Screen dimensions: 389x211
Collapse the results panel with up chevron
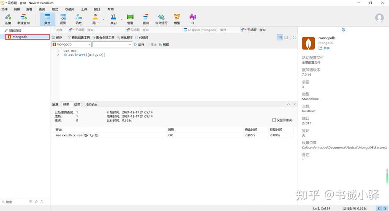tap(288, 104)
